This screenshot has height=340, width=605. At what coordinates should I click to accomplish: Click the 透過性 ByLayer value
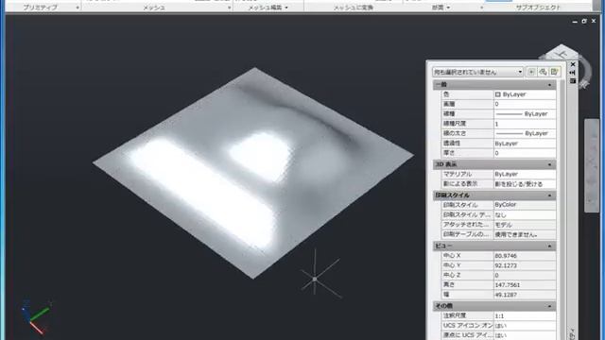(525, 144)
